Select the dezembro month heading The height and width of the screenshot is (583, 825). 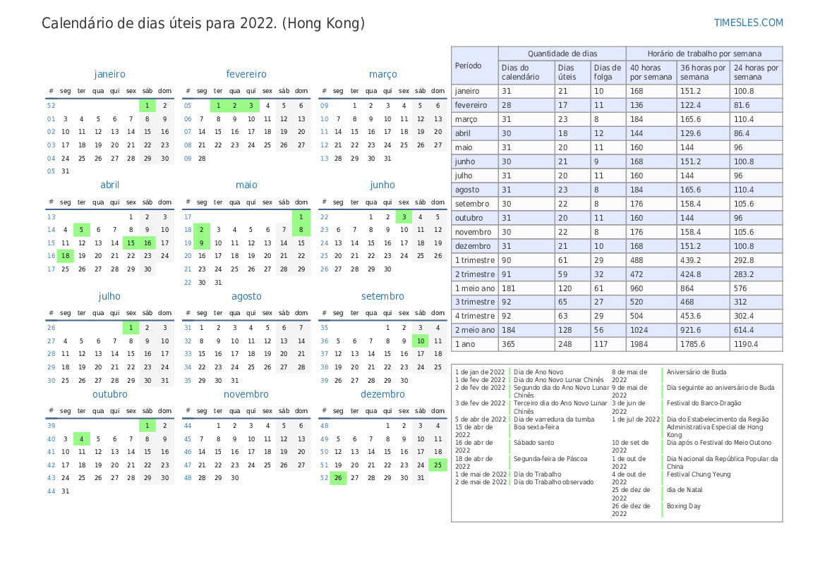pyautogui.click(x=383, y=394)
